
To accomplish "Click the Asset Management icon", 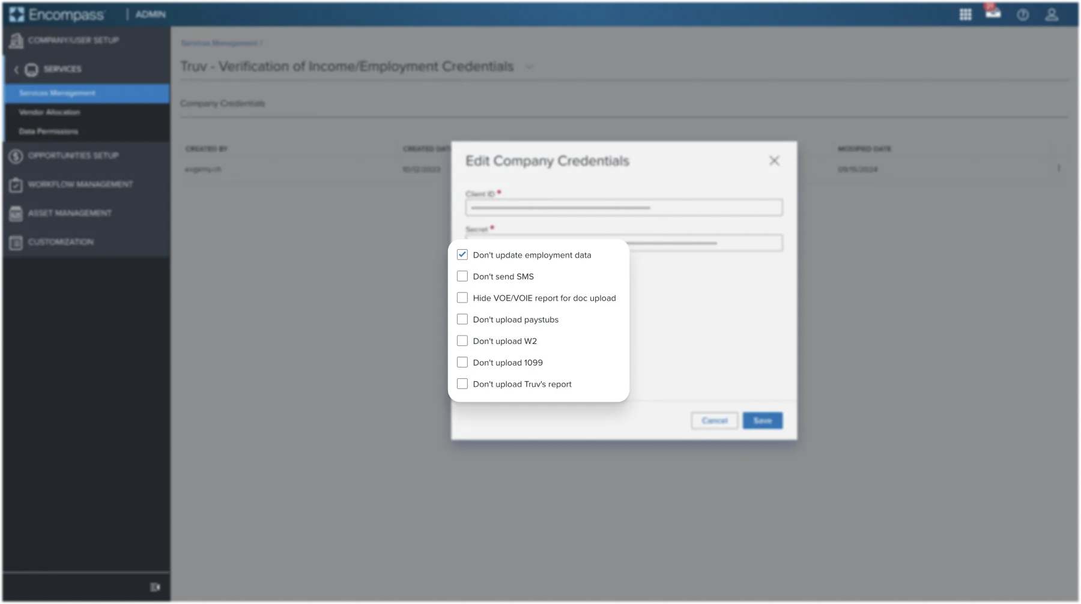I will pos(16,214).
